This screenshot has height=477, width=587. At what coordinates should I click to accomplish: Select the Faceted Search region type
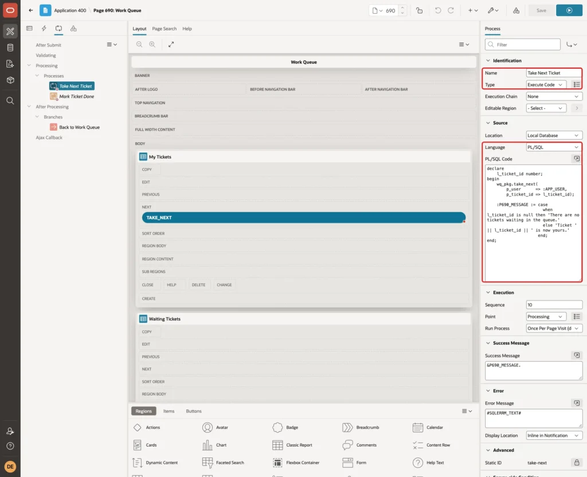click(x=223, y=463)
